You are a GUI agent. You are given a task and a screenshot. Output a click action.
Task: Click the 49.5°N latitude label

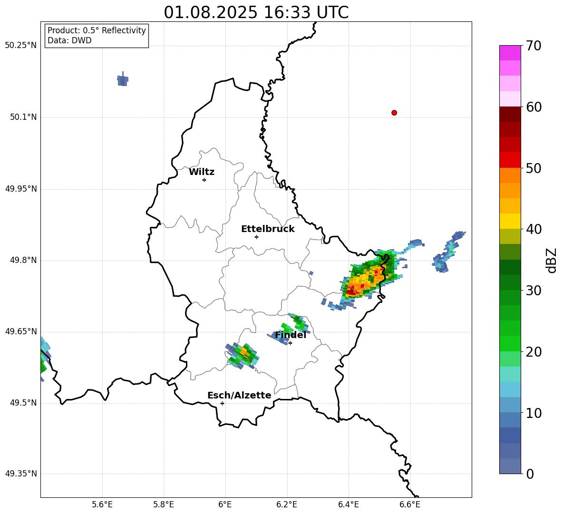[23, 403]
